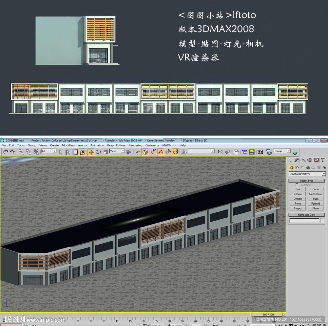Switch to the Motion panel tab

(x=310, y=160)
